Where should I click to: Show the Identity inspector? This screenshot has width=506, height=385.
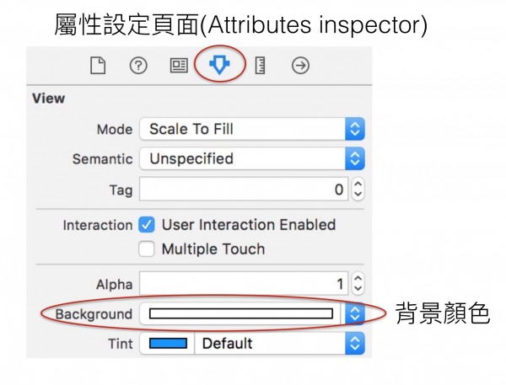(x=179, y=66)
